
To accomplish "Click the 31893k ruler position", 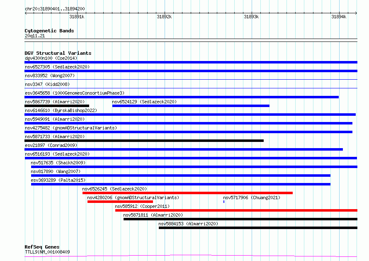I will click(251, 17).
